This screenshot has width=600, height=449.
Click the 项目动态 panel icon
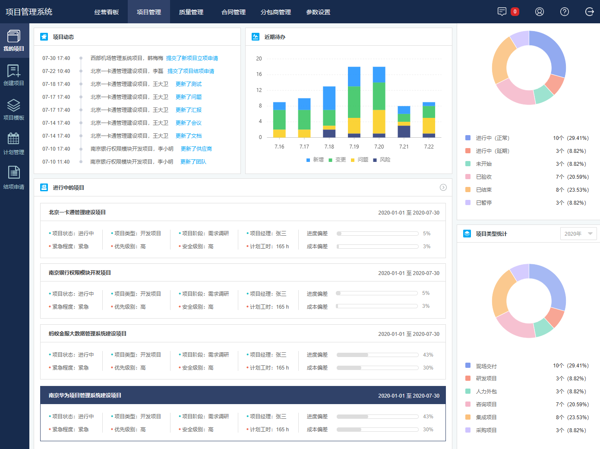click(x=44, y=37)
